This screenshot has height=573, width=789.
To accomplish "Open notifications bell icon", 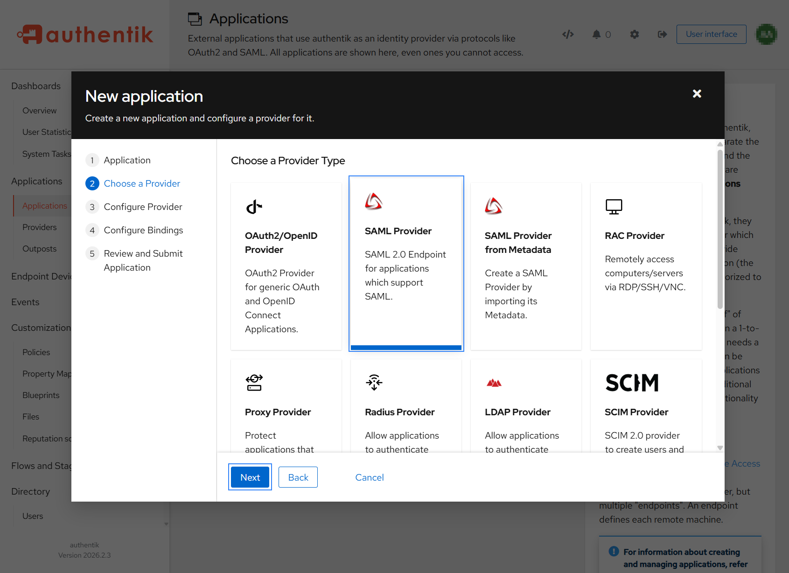I will [x=596, y=34].
